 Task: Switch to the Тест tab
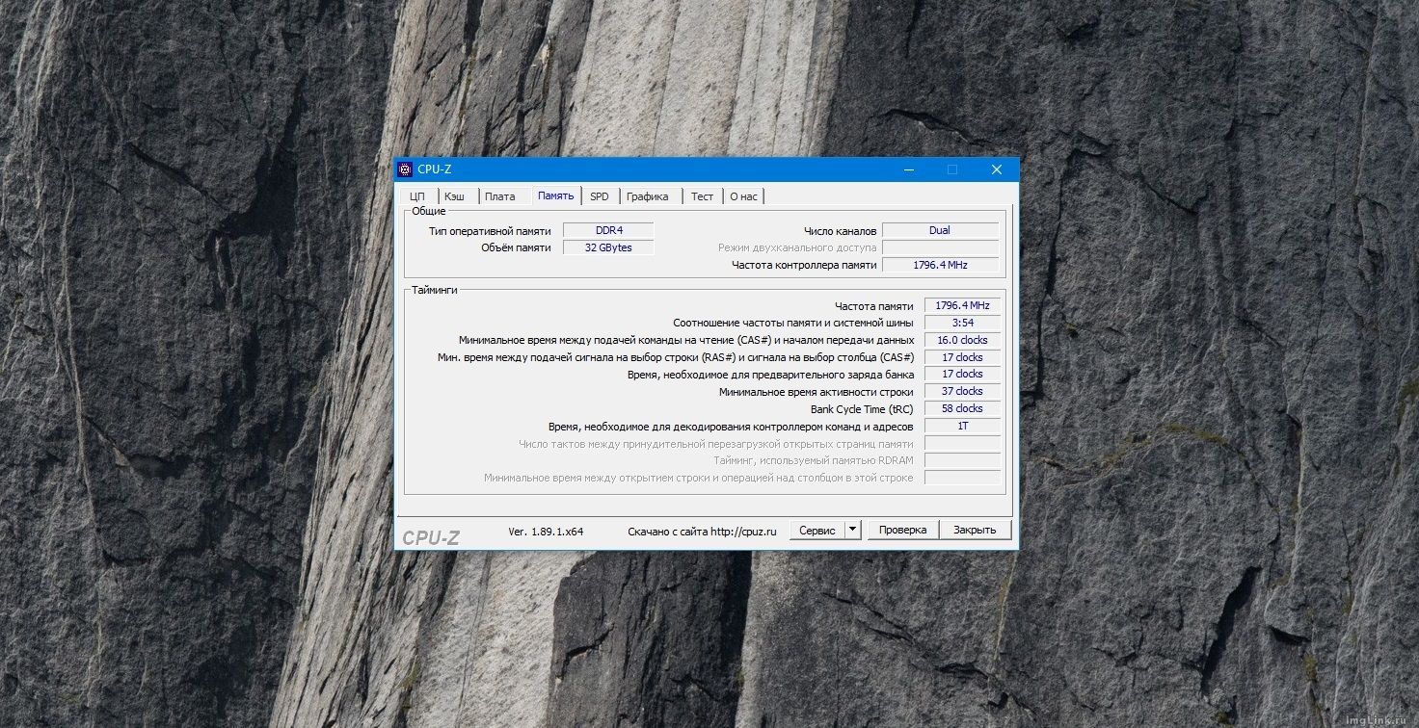click(702, 196)
